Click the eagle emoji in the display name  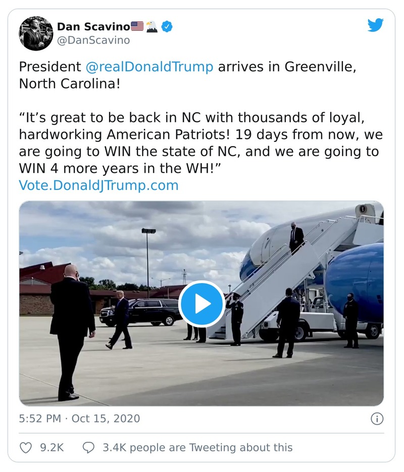153,27
